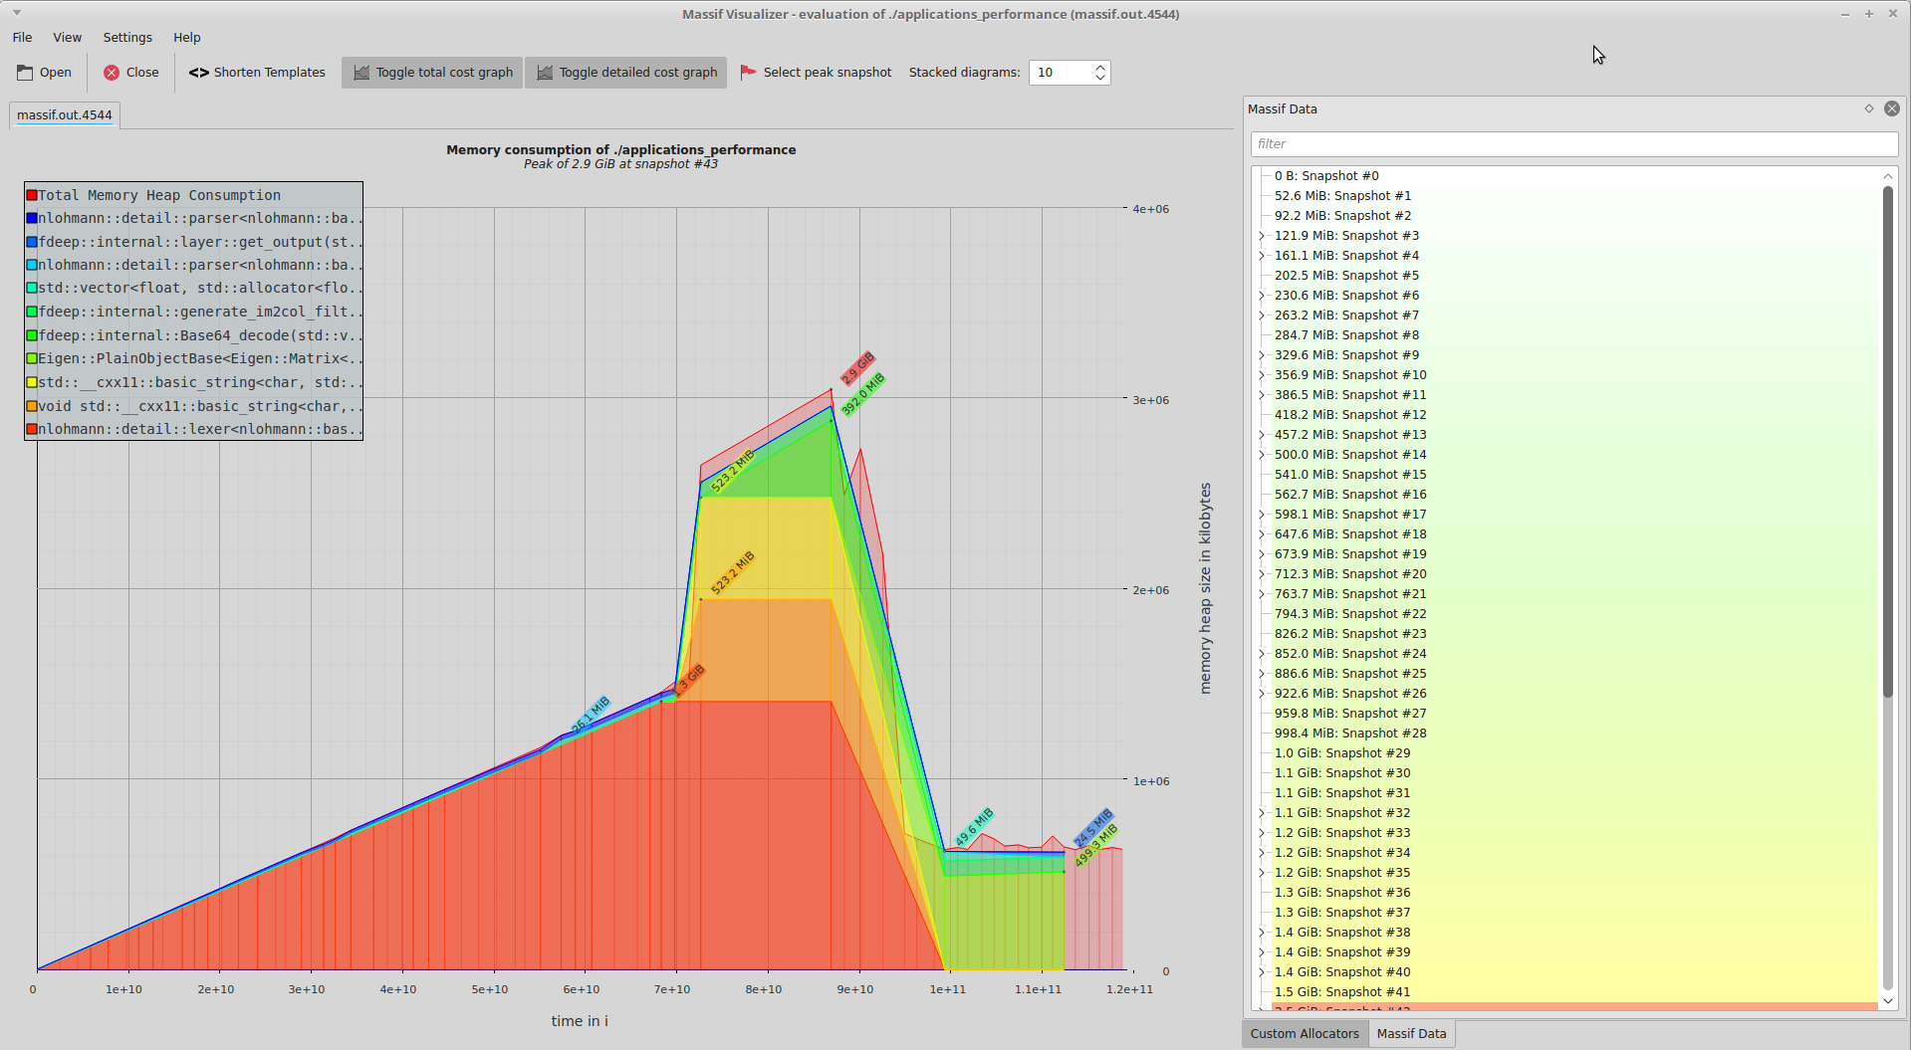The image size is (1911, 1050).
Task: Expand the 598.1 MiB Snapshot #17 node
Action: pos(1262,515)
